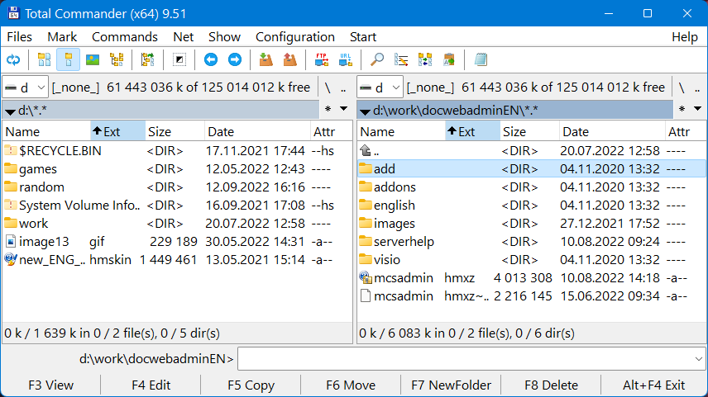This screenshot has width=708, height=397.
Task: Open new URL connection icon
Action: [x=346, y=59]
